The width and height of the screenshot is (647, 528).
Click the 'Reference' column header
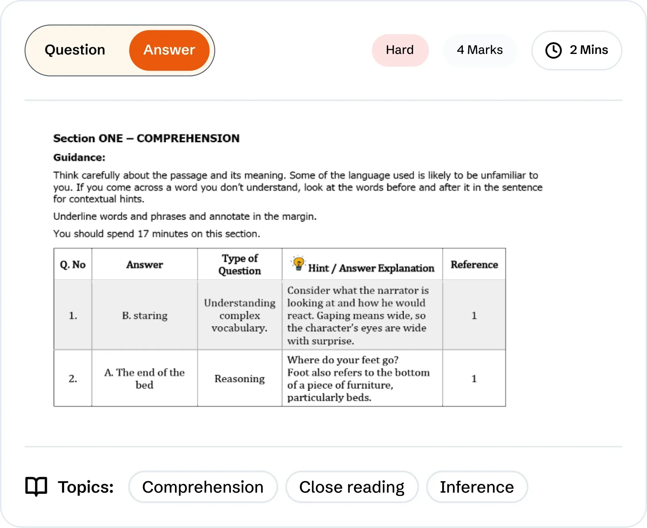pos(474,264)
